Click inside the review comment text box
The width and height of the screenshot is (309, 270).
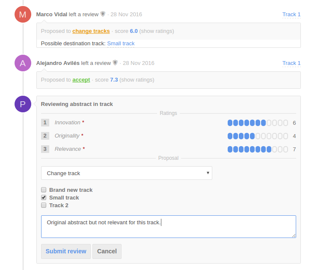pos(169,226)
